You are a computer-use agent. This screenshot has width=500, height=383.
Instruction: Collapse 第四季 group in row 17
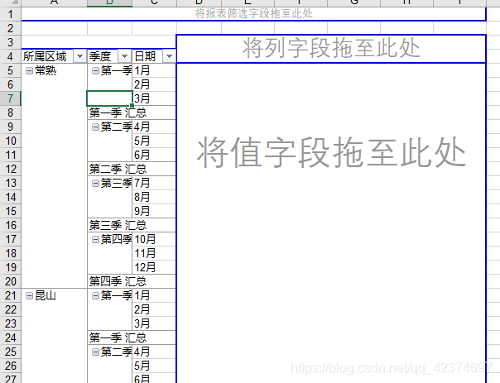point(95,239)
